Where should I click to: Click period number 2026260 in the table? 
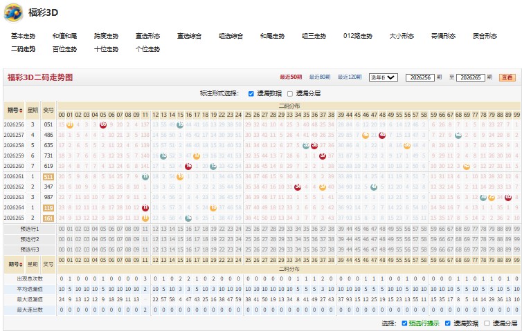[x=14, y=166]
